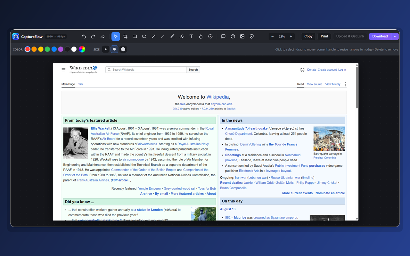The width and height of the screenshot is (410, 256).
Task: Pick the purple color swatch
Action: (x=61, y=49)
